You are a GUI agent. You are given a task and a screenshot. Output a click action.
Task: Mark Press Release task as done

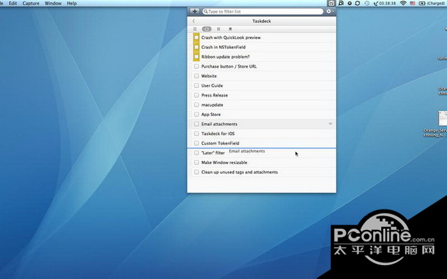tap(197, 95)
